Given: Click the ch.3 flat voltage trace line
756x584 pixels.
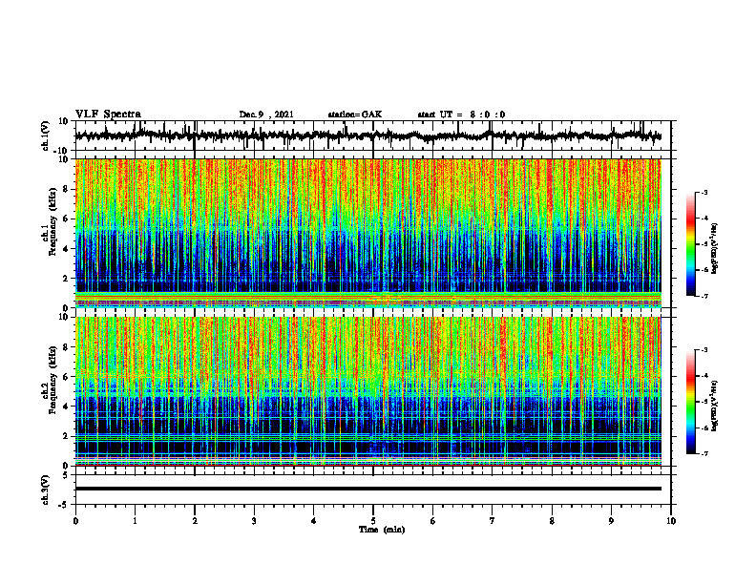Looking at the screenshot, I should 368,489.
